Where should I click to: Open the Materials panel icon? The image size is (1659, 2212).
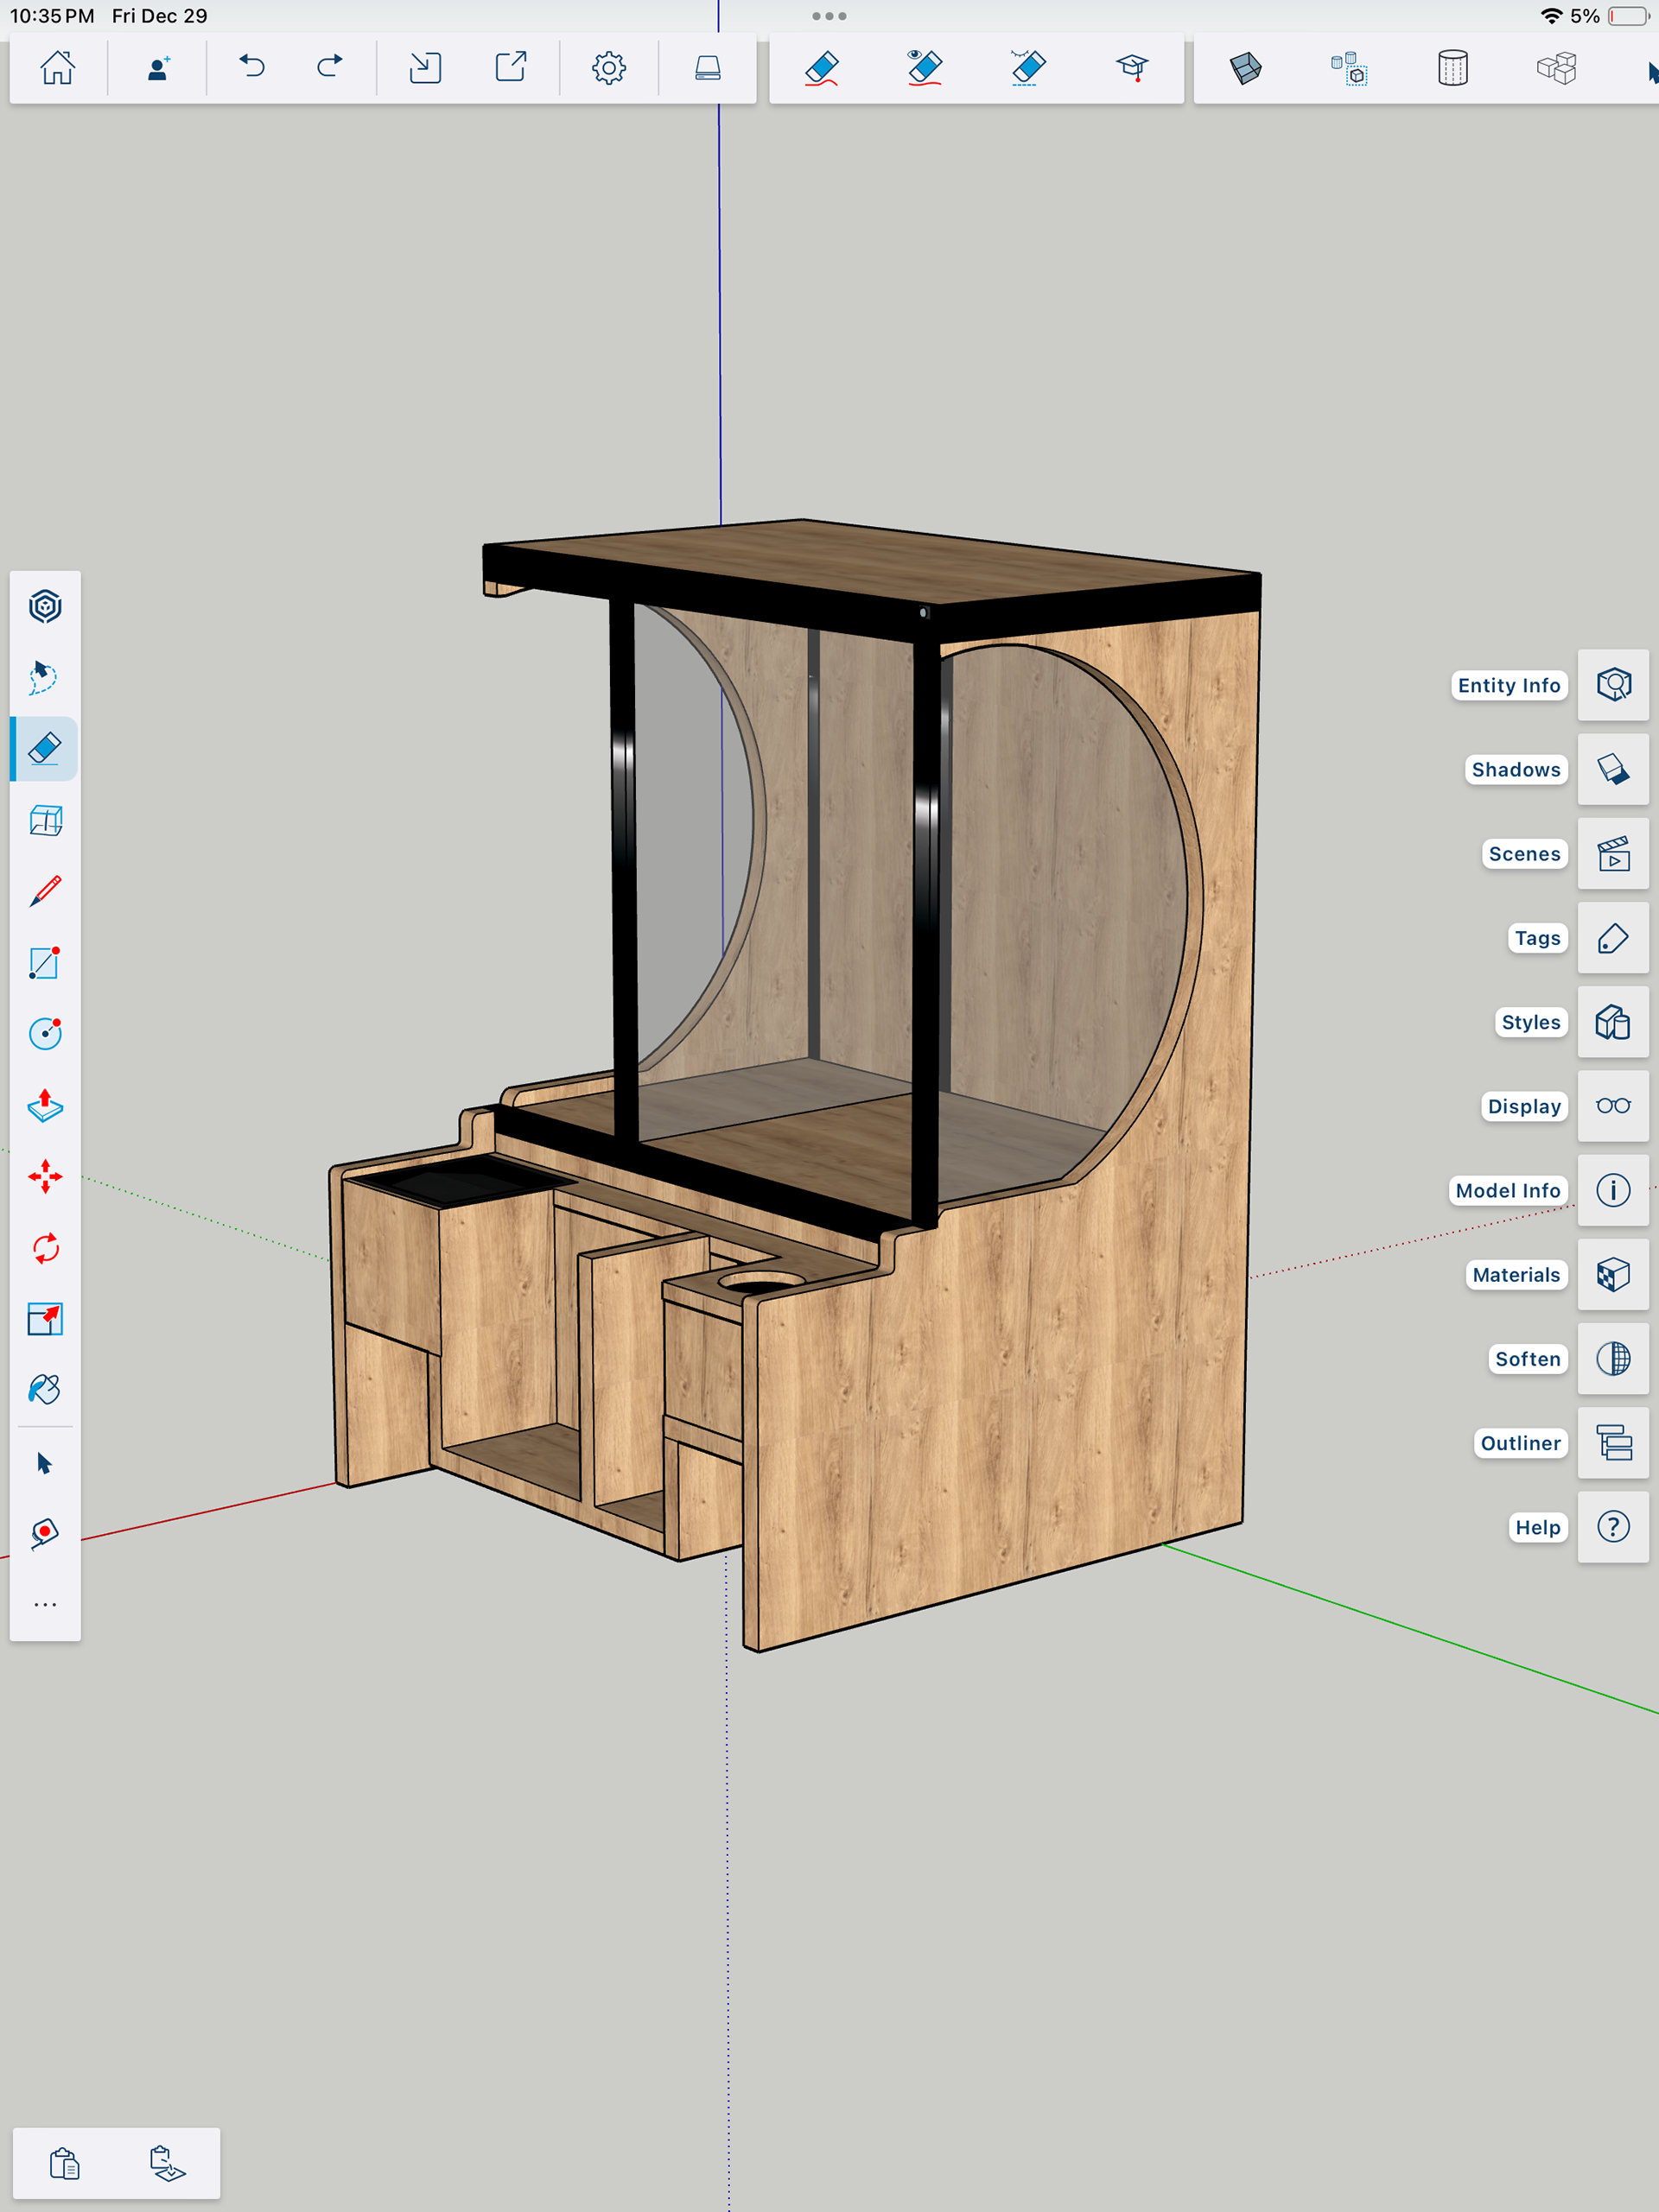1612,1275
